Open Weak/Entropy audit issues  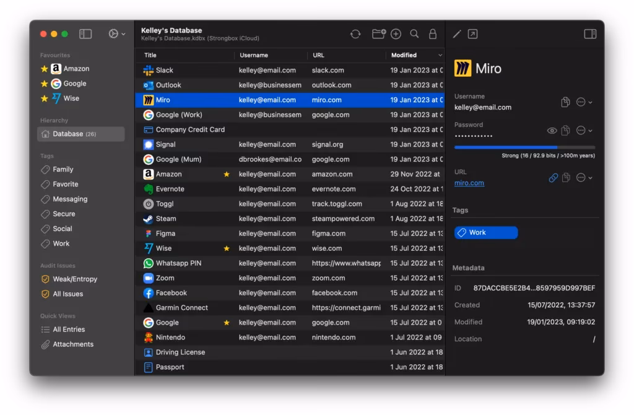[75, 279]
